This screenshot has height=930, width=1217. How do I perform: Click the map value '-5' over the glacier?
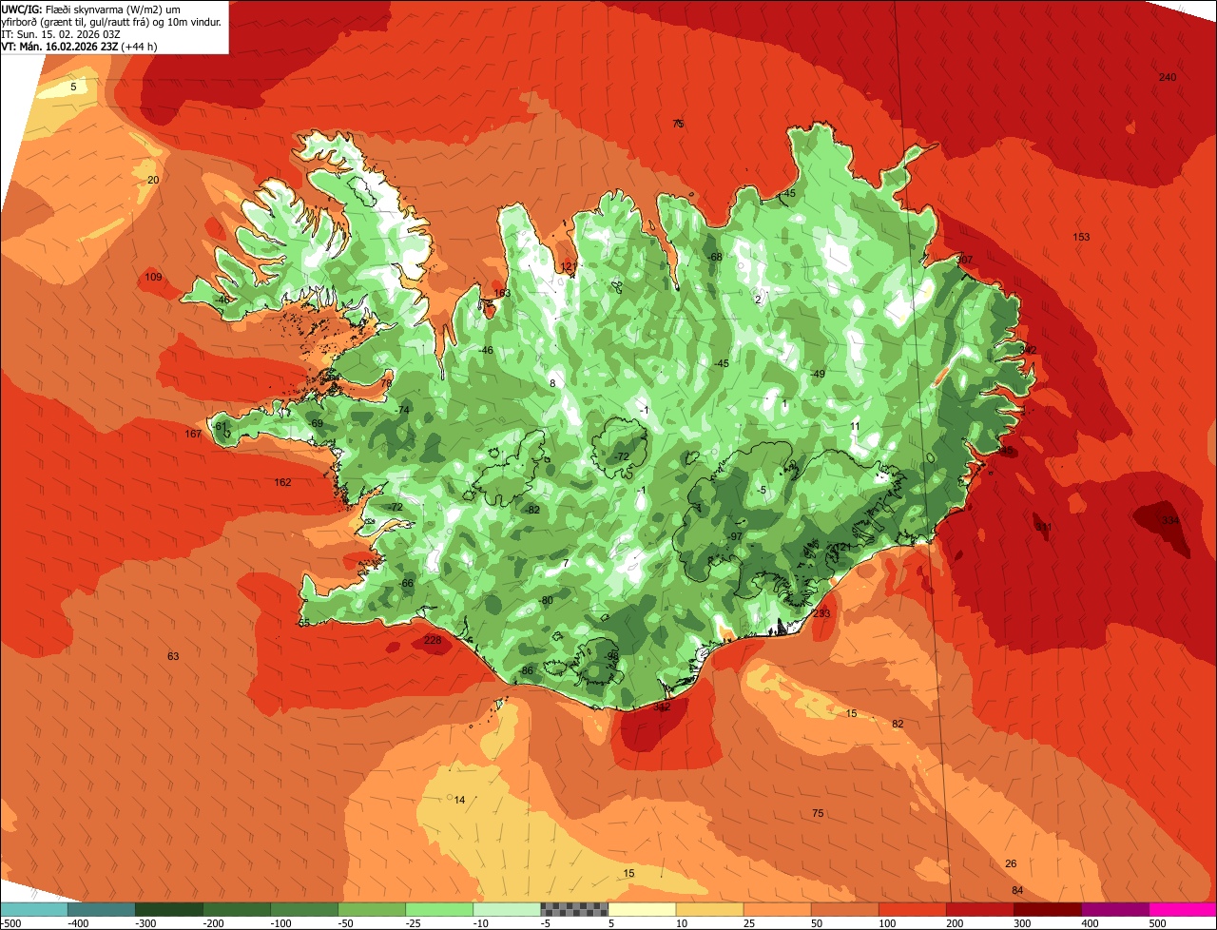[762, 490]
